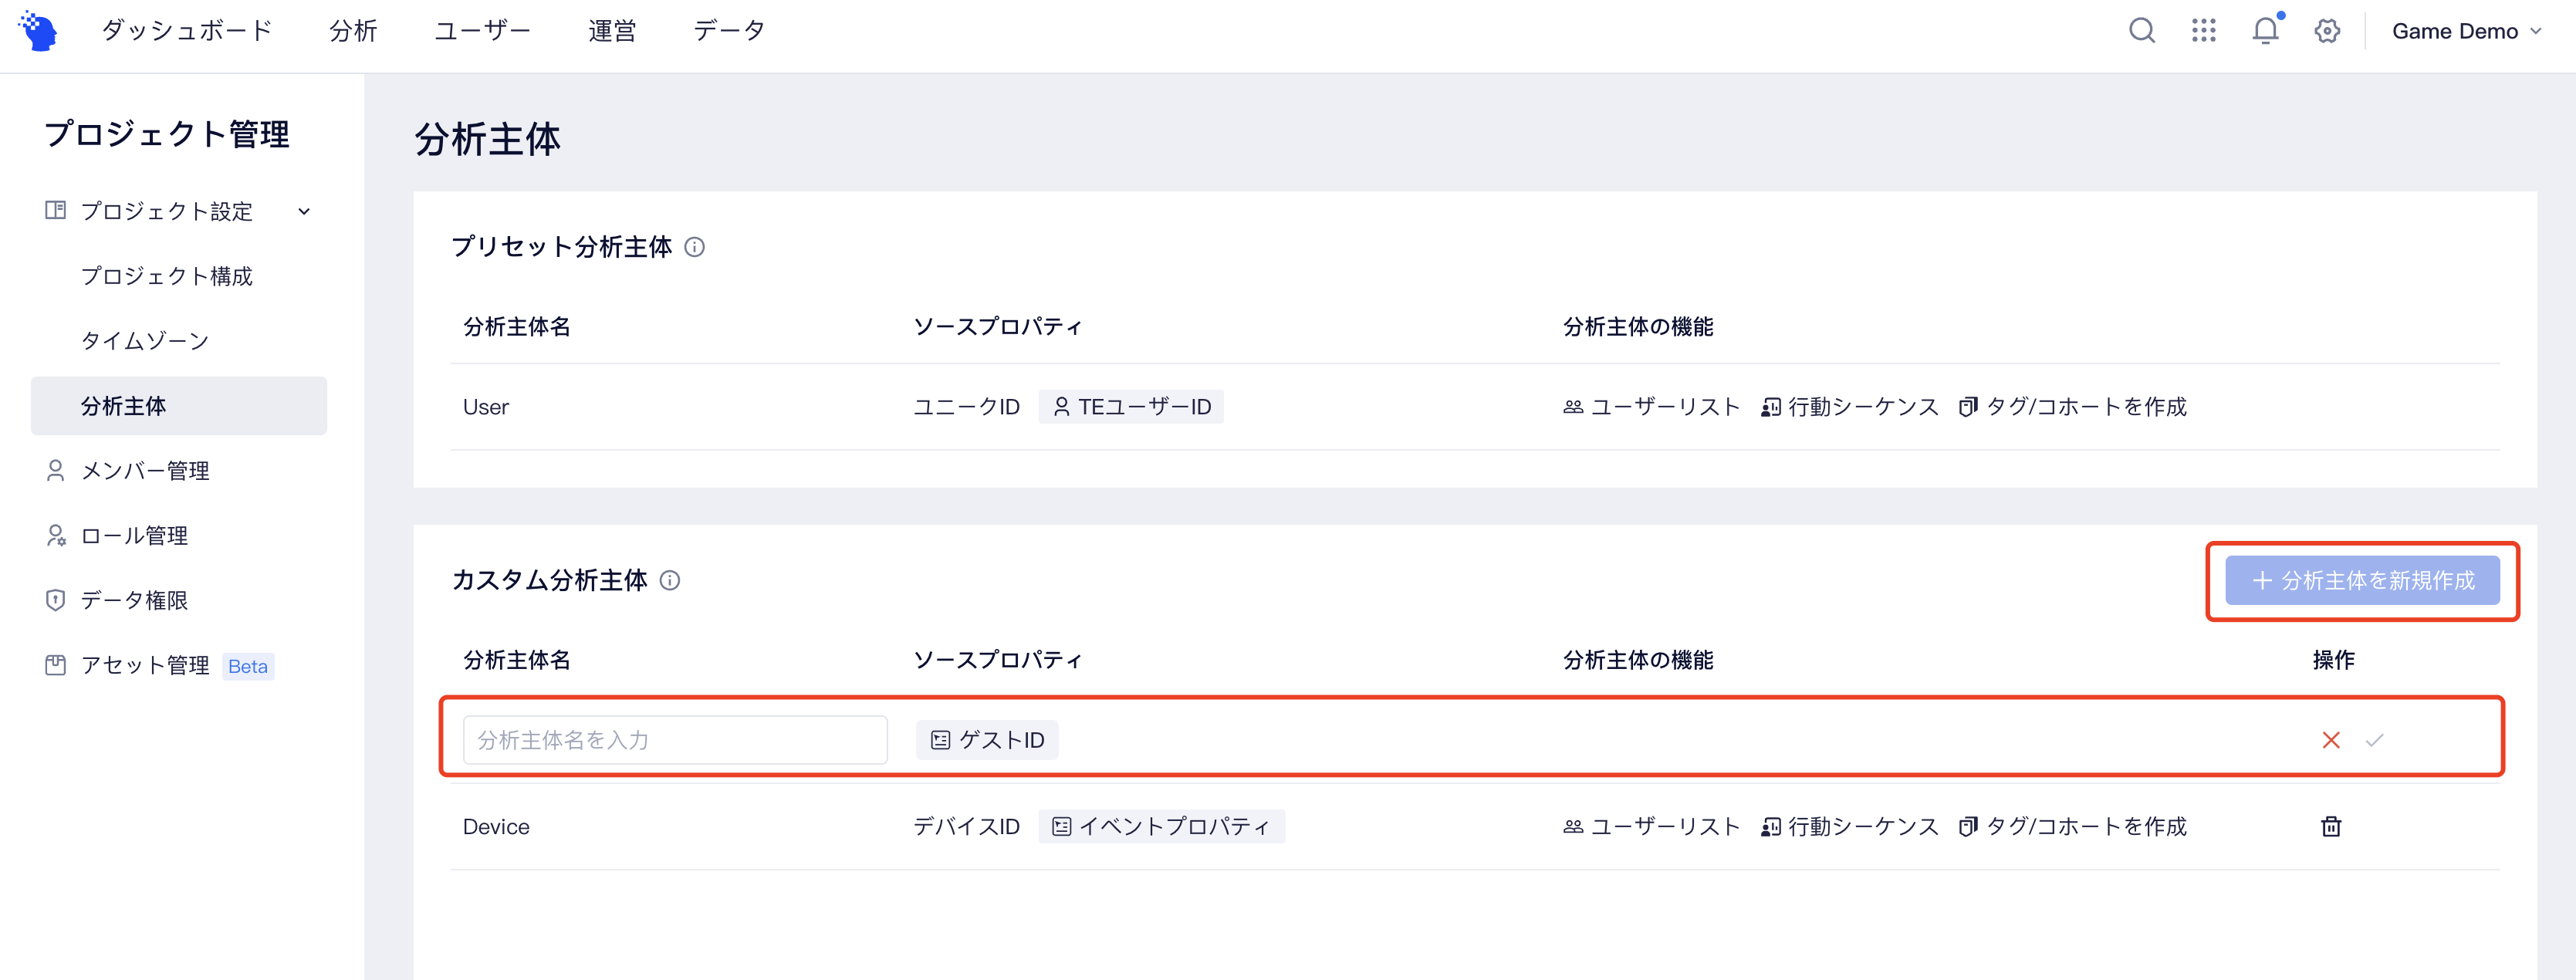The width and height of the screenshot is (2576, 980).
Task: Click the home logo icon
Action: [x=38, y=31]
